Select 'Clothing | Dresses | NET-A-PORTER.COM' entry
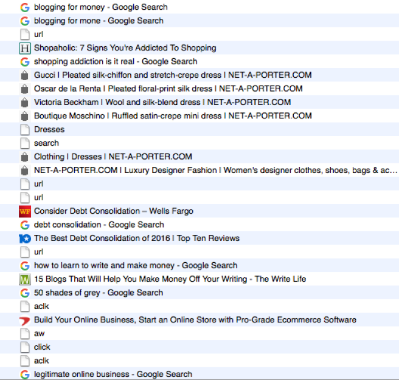Viewport: 399px width, 380px height. 113,157
